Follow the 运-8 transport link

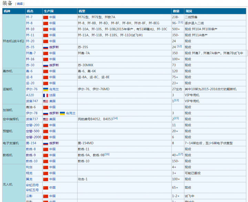click(x=29, y=77)
